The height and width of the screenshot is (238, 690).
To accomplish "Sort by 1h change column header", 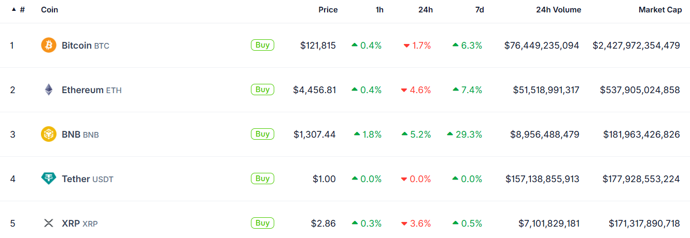I will coord(379,10).
